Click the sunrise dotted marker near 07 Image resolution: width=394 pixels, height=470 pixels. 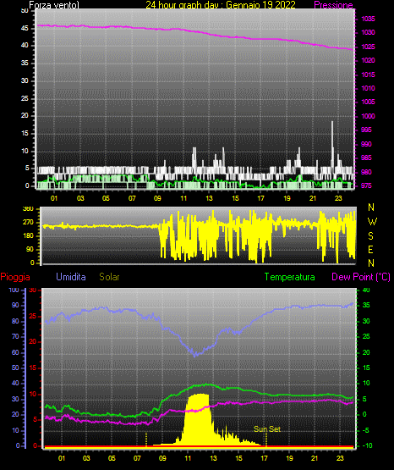click(146, 440)
